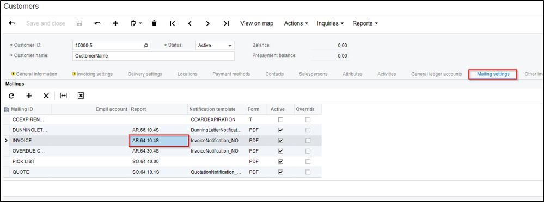Image resolution: width=544 pixels, height=202 pixels.
Task: Open the Delivery settings tab
Action: [145, 74]
